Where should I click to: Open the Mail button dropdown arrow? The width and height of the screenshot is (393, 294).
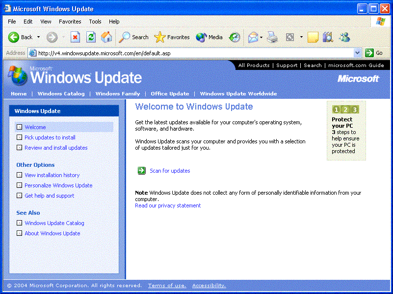(x=261, y=37)
